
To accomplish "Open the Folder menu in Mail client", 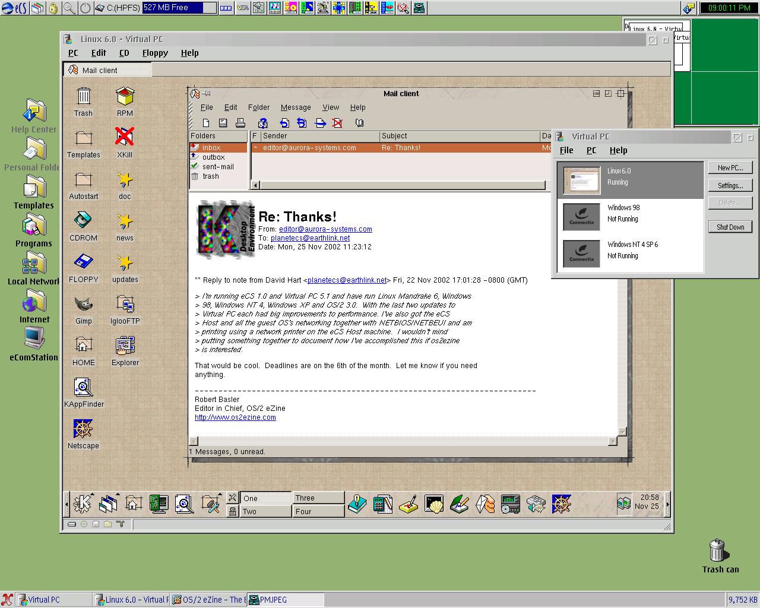I will pos(259,107).
